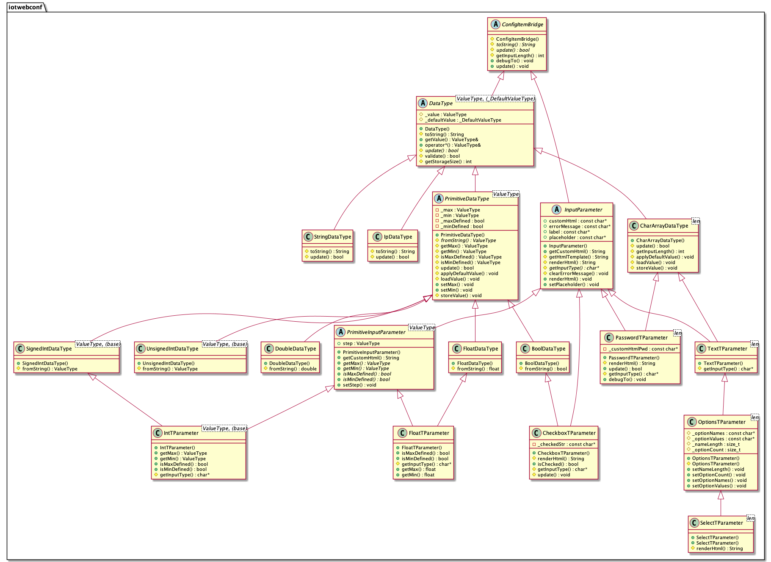This screenshot has width=771, height=562.
Task: Click 'storeValue() : void' in PrimitiveDataType
Action: [x=461, y=295]
